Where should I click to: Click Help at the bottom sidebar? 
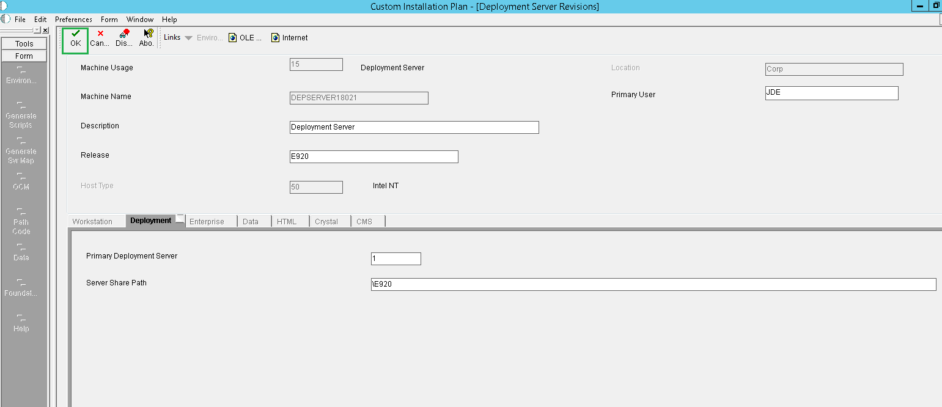coord(20,324)
